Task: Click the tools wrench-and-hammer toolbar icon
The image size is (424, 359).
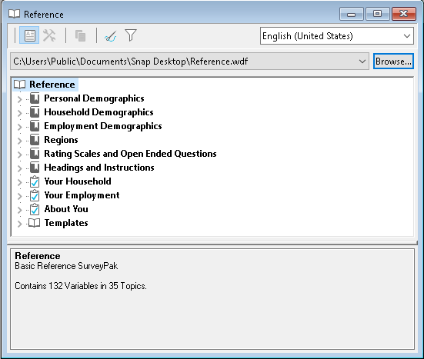Action: point(49,35)
